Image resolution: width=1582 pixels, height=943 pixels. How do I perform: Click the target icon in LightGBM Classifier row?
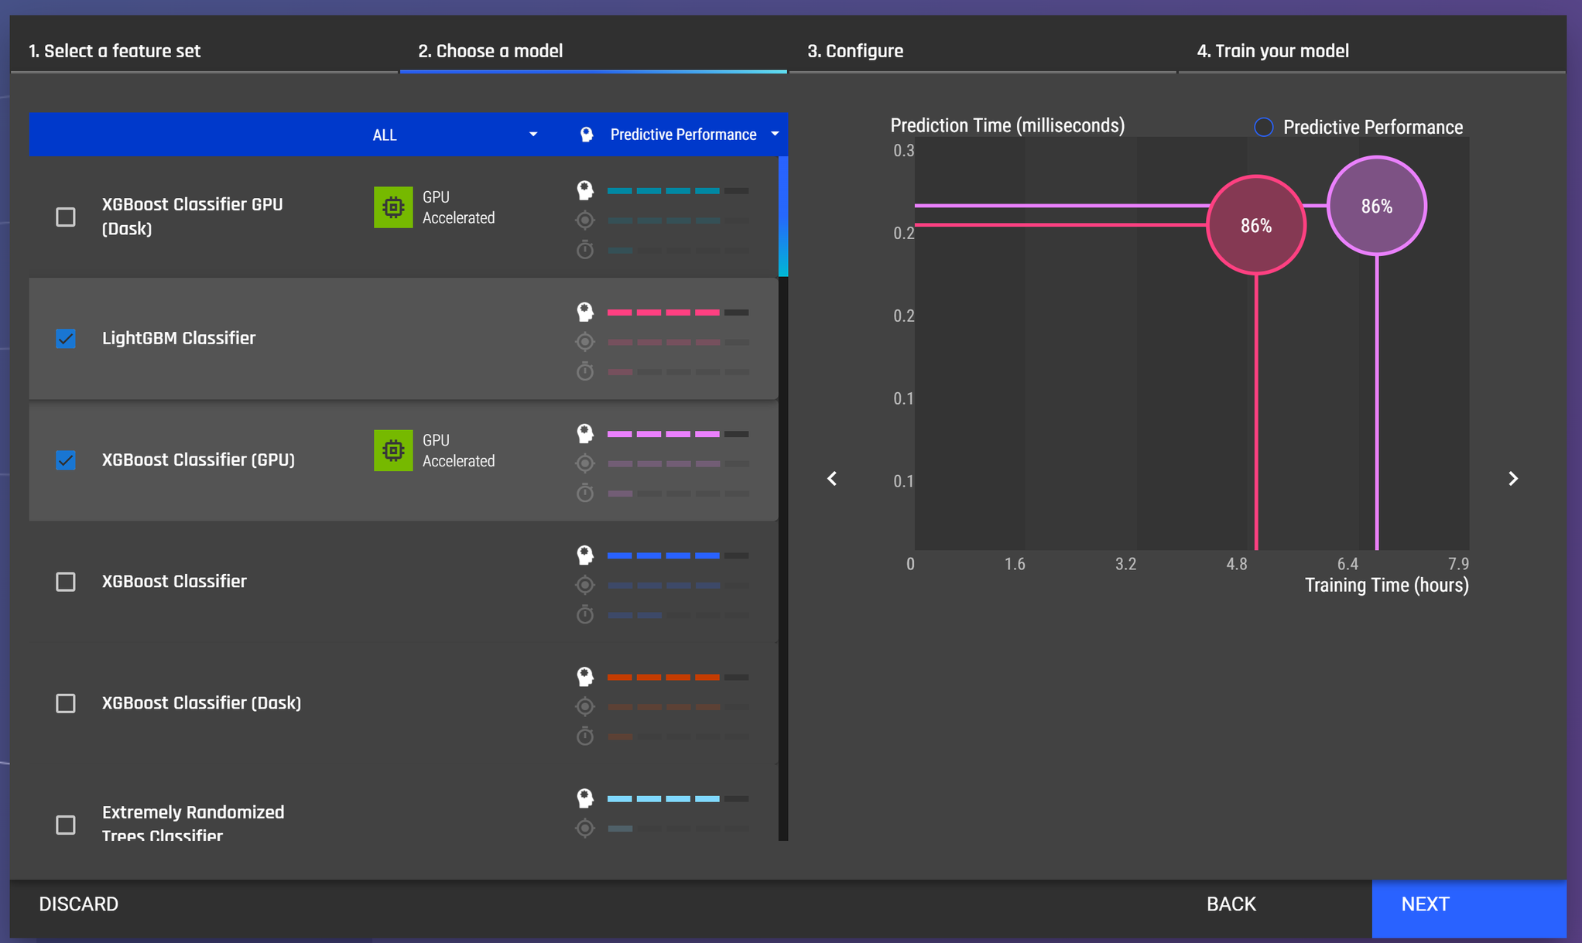pyautogui.click(x=585, y=342)
